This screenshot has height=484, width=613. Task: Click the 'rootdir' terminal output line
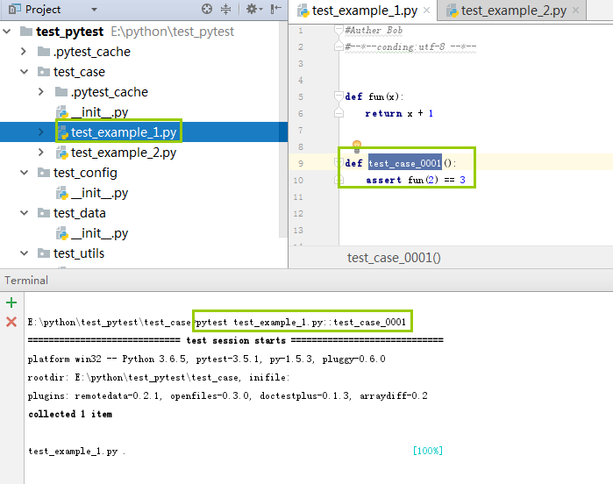tap(159, 377)
